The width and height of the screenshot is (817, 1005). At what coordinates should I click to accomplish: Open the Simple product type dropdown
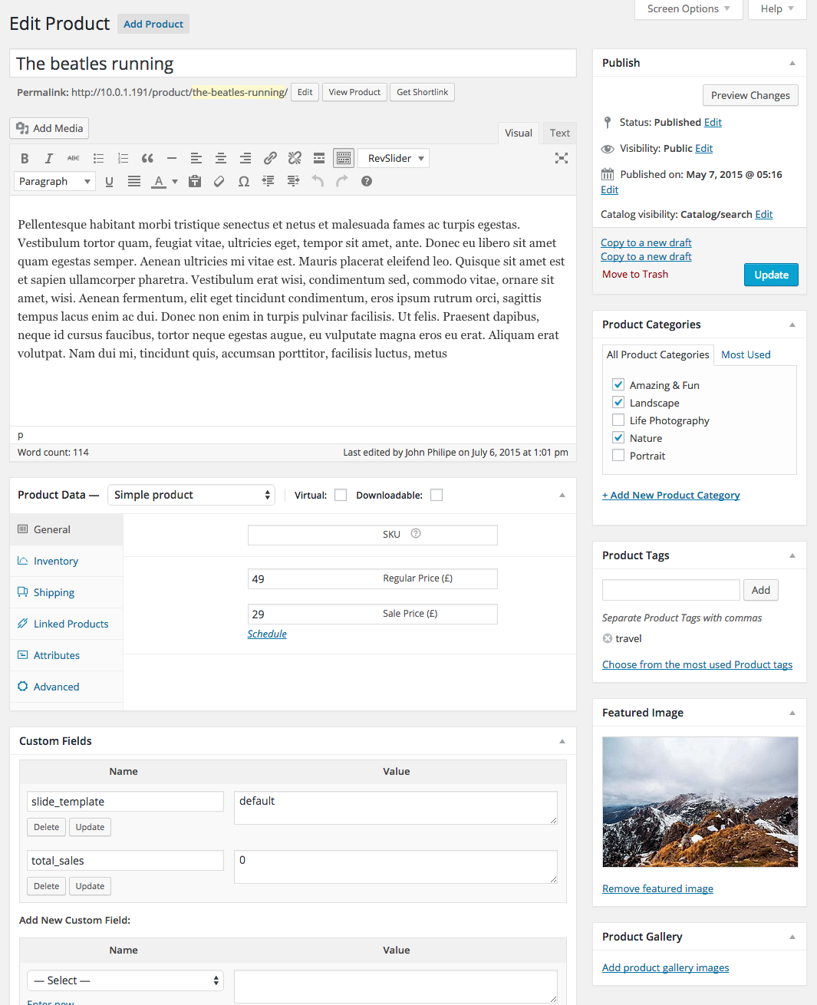coord(191,495)
